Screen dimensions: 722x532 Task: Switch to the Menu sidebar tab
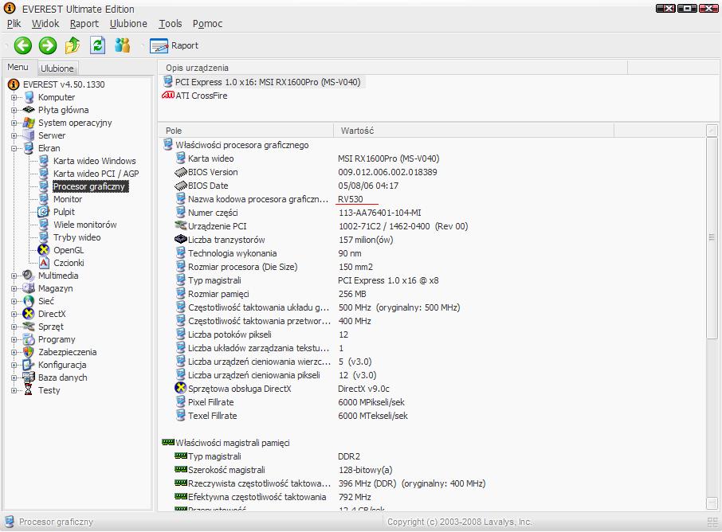coord(18,67)
